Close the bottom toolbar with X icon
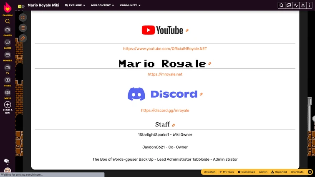Image resolution: width=315 pixels, height=177 pixels. click(x=310, y=172)
